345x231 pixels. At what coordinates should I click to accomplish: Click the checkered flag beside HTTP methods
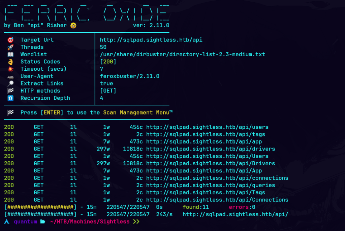(x=10, y=91)
